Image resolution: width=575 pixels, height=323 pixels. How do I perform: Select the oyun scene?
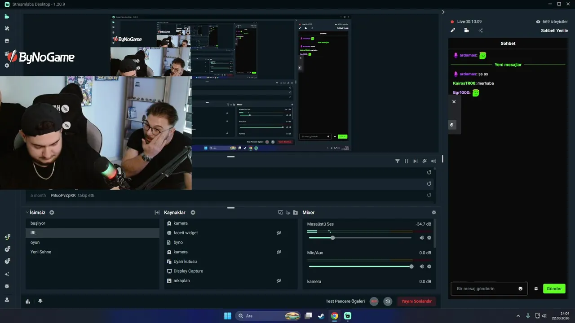(93, 242)
